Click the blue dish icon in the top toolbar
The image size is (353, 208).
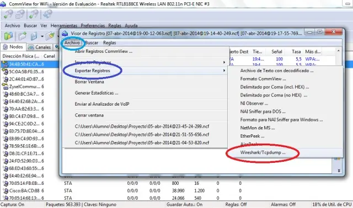point(47,15)
